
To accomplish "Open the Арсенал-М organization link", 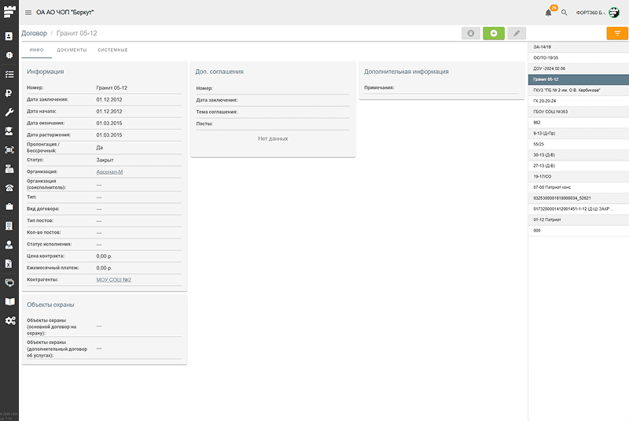I will pos(110,171).
